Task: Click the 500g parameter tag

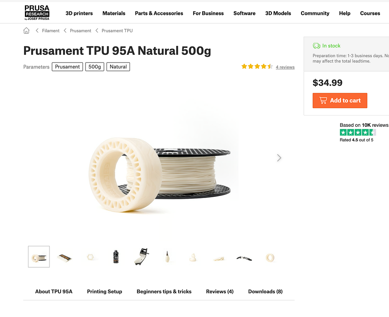Action: point(95,67)
